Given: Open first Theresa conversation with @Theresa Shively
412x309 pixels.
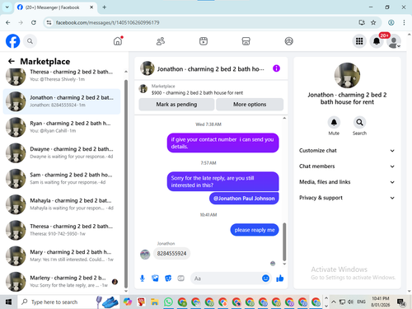Looking at the screenshot, I should click(x=62, y=76).
